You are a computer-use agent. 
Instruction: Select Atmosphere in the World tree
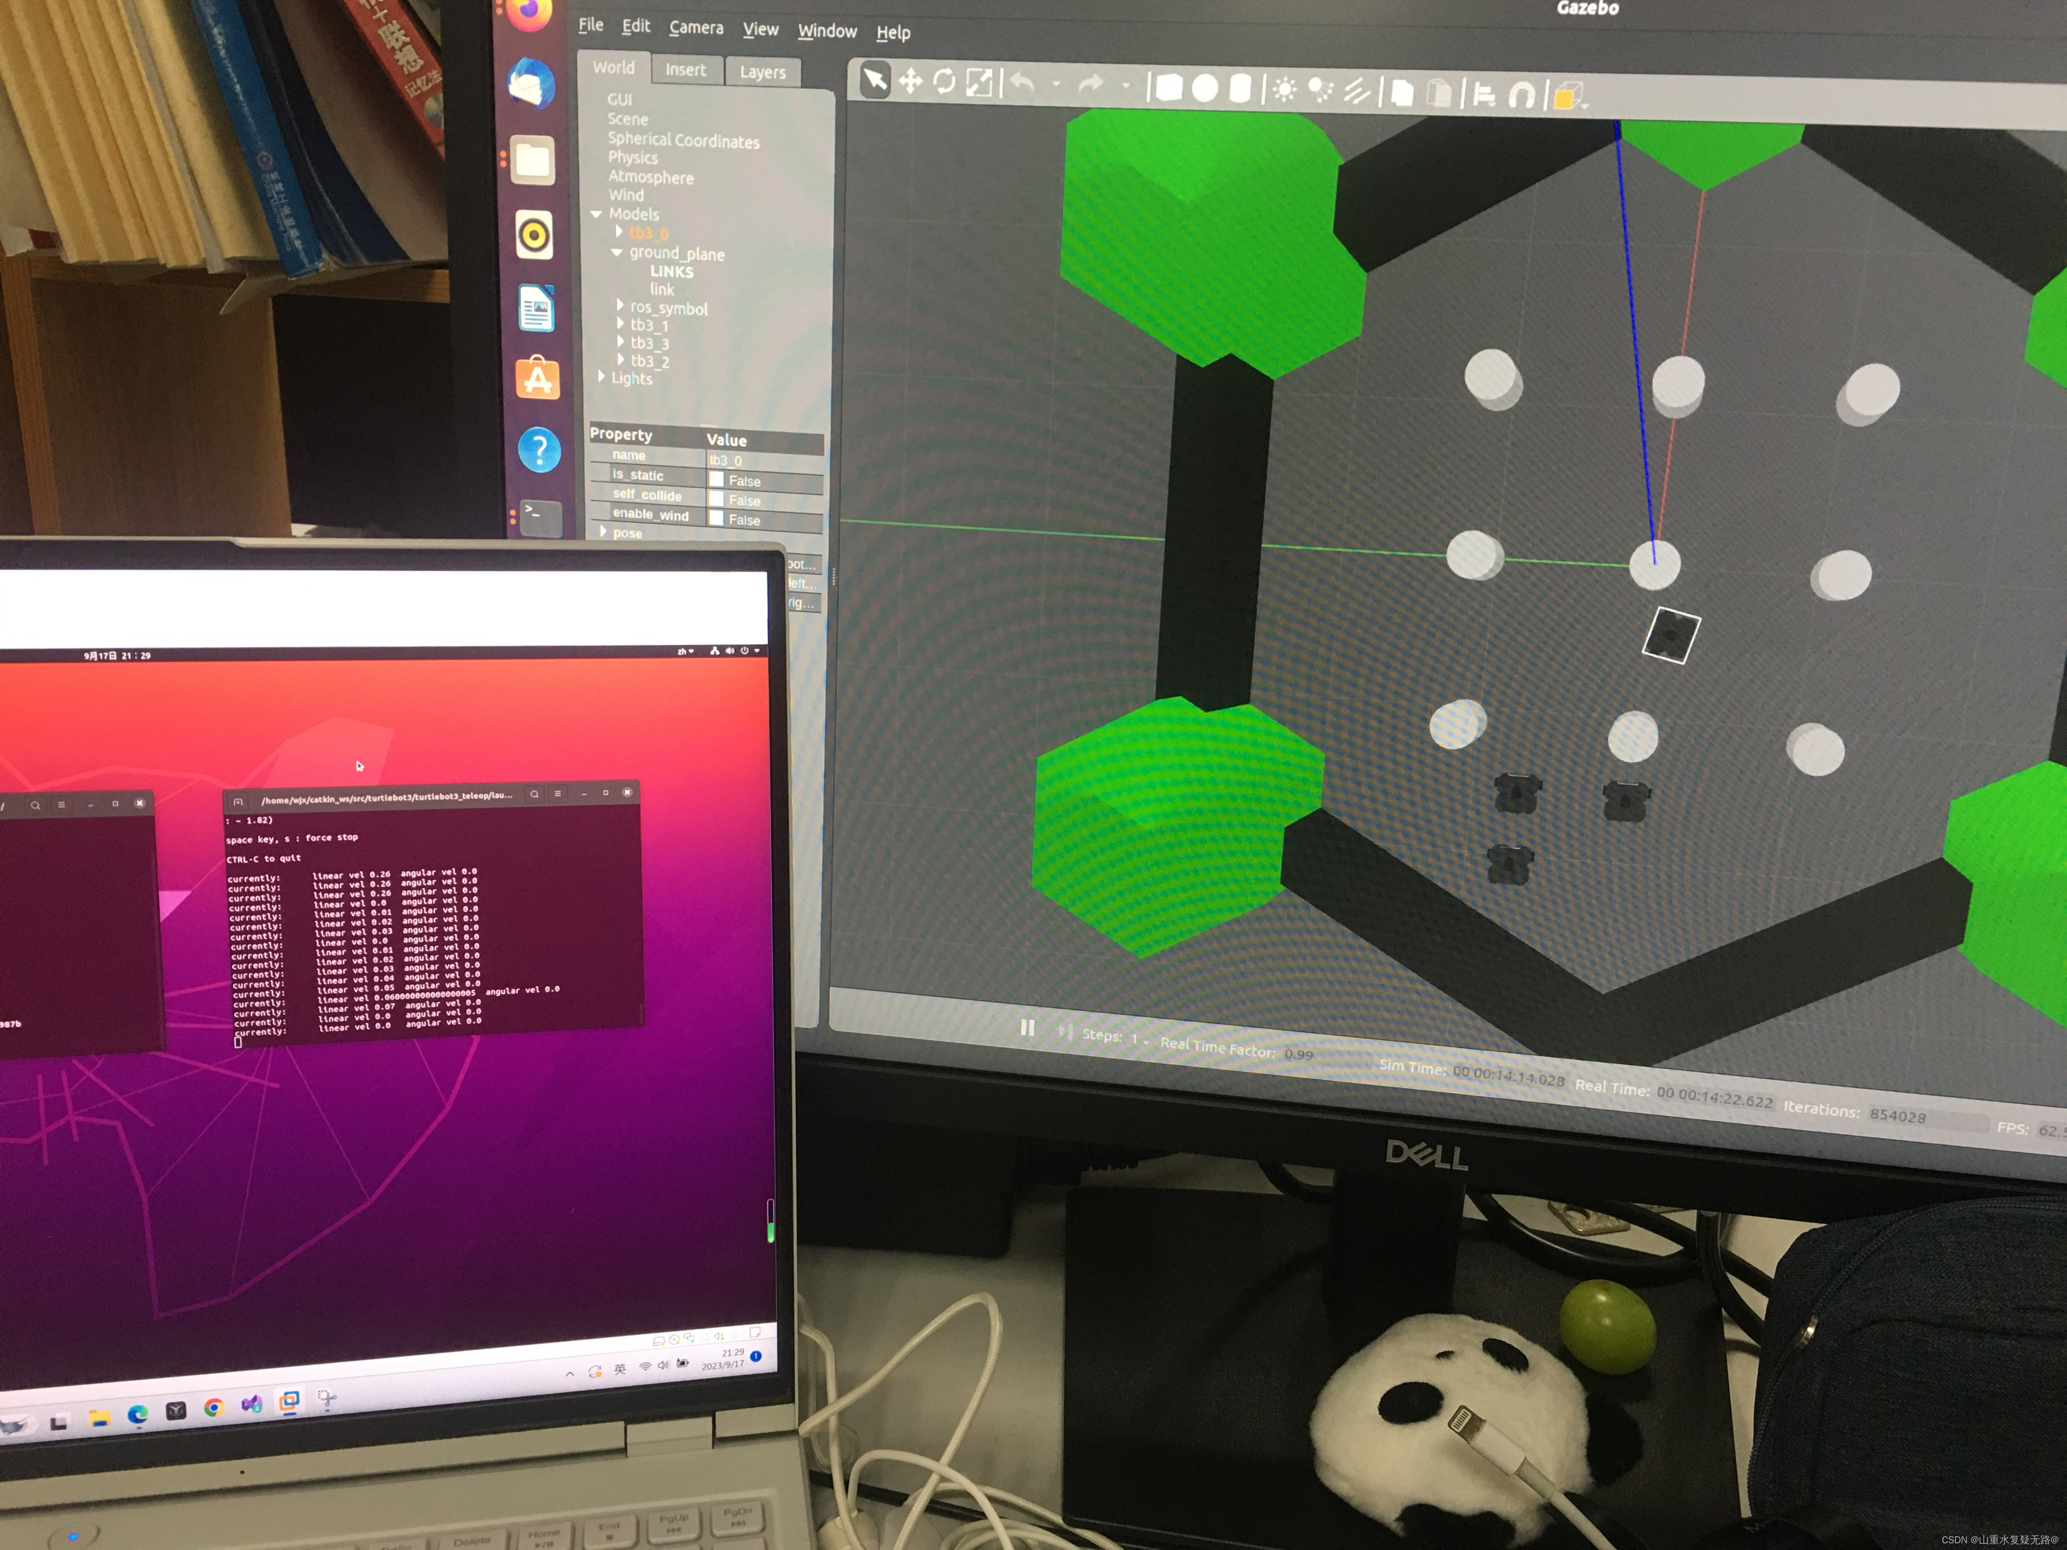pos(651,177)
